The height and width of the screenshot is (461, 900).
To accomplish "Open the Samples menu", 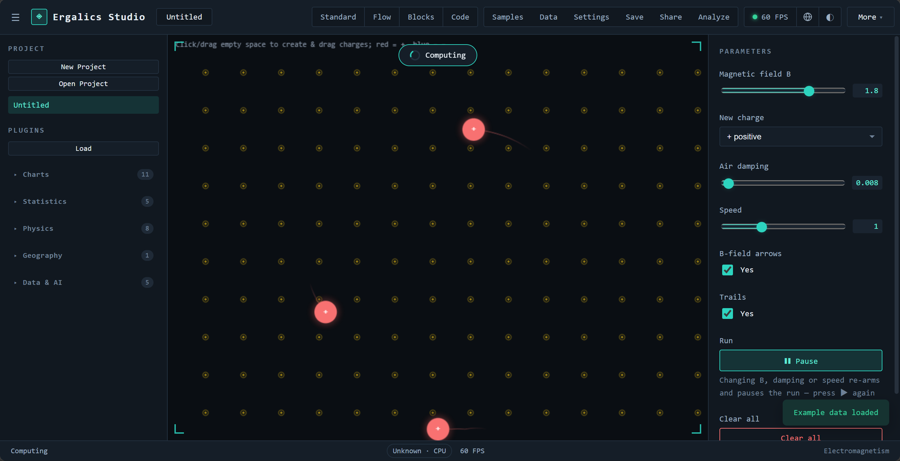I will [507, 17].
